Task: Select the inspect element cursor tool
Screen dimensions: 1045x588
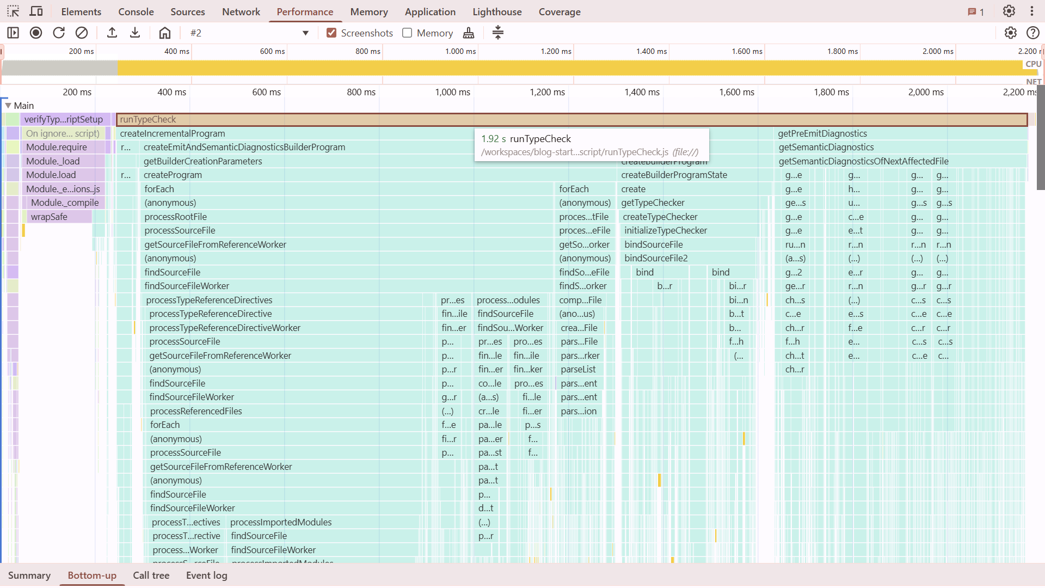Action: pos(11,11)
